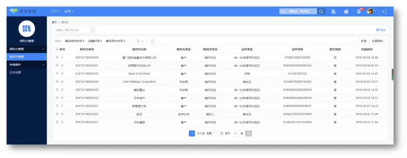Open the 门户 dropdown menu
The image size is (407, 158).
[55, 11]
